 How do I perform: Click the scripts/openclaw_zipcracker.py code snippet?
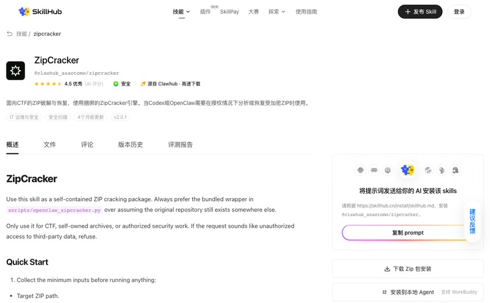point(54,210)
